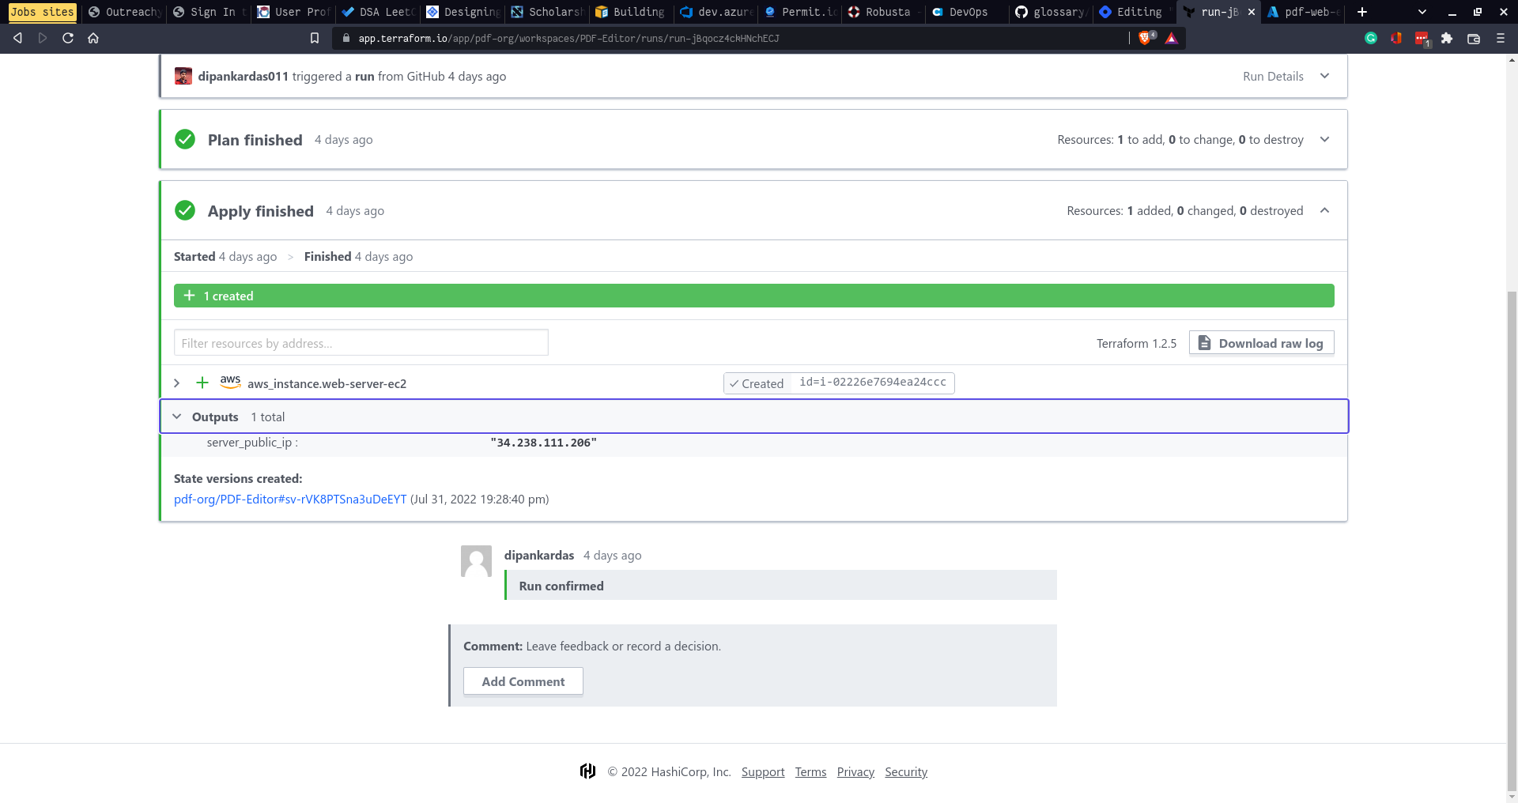Image resolution: width=1518 pixels, height=803 pixels.
Task: Click the dipankardas011 username in run header
Action: coord(243,76)
